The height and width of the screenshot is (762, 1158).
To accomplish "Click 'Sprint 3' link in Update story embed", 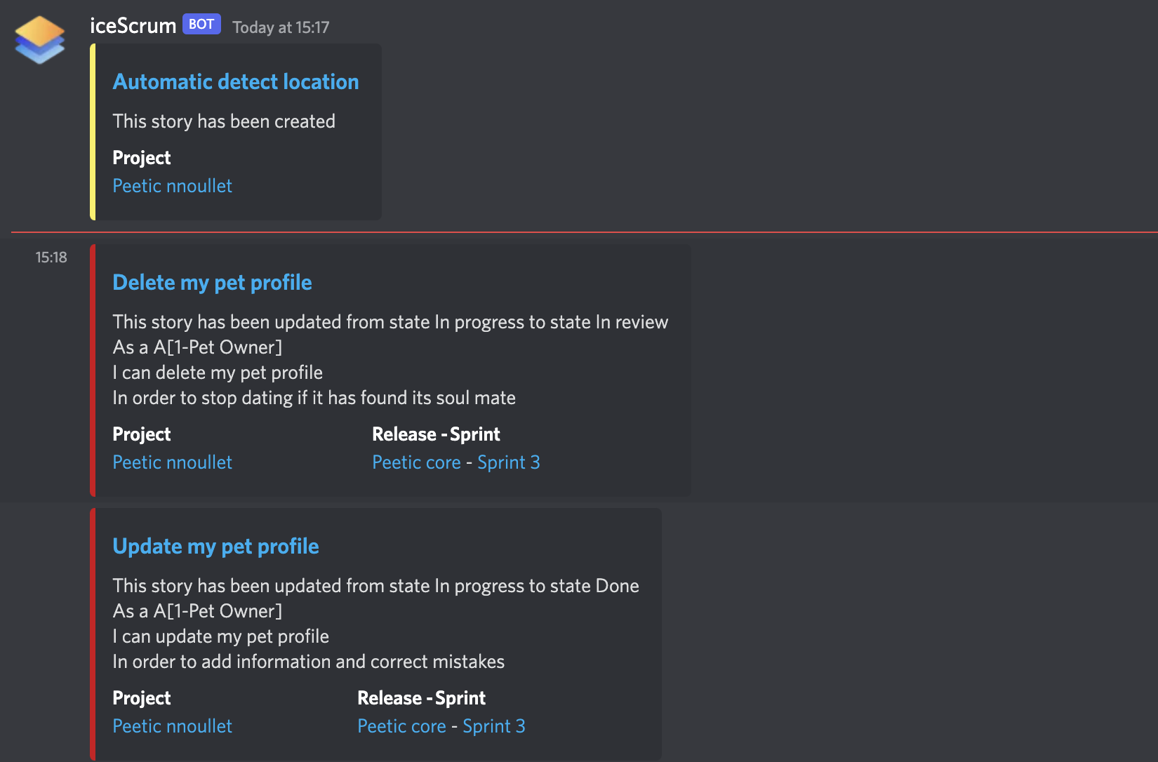I will (x=493, y=726).
